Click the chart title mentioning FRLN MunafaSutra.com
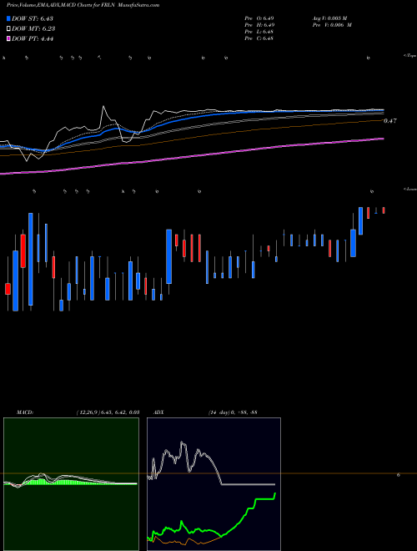The height and width of the screenshot is (551, 417). (x=83, y=5)
